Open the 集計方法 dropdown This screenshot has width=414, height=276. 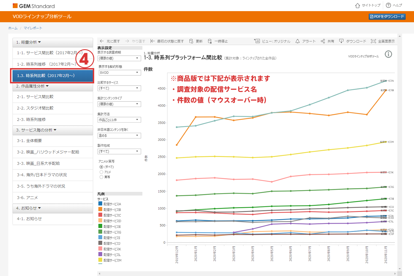coord(119,120)
